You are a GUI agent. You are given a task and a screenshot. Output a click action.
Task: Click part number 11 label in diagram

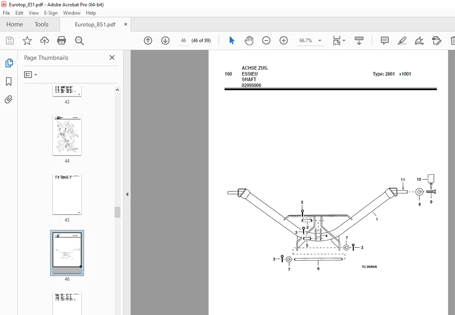pyautogui.click(x=403, y=180)
